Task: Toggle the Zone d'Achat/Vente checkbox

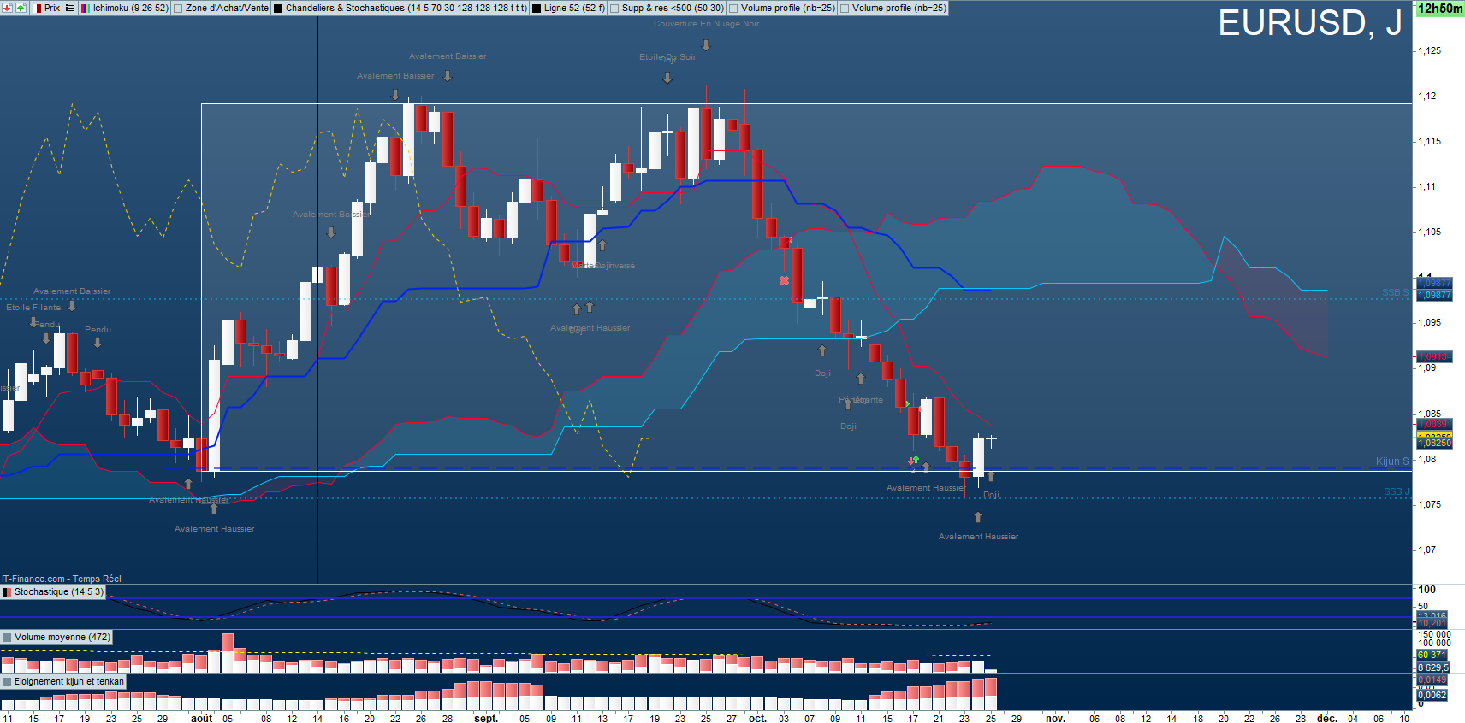Action: tap(178, 8)
